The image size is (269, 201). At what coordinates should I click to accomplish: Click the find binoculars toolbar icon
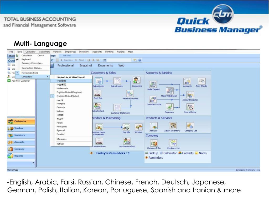105,60
